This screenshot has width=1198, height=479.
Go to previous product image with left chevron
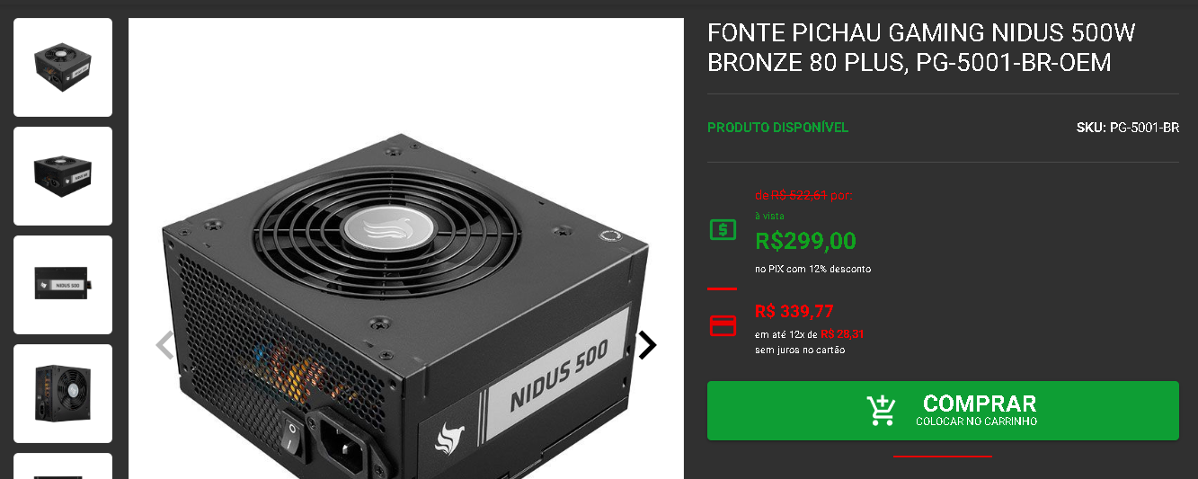point(164,345)
